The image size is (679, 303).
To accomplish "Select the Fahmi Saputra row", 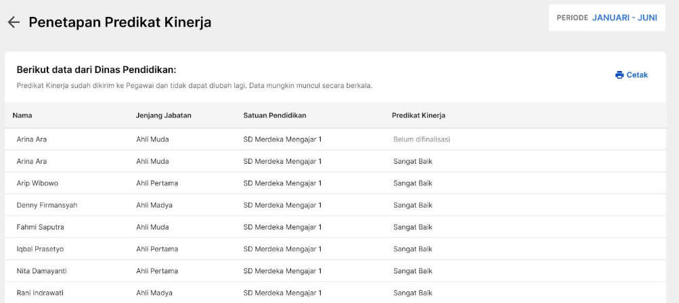I will click(335, 227).
